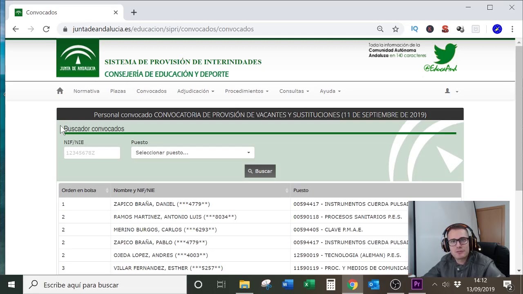This screenshot has height=294, width=523.
Task: Select the Plazas menu item
Action: click(118, 91)
